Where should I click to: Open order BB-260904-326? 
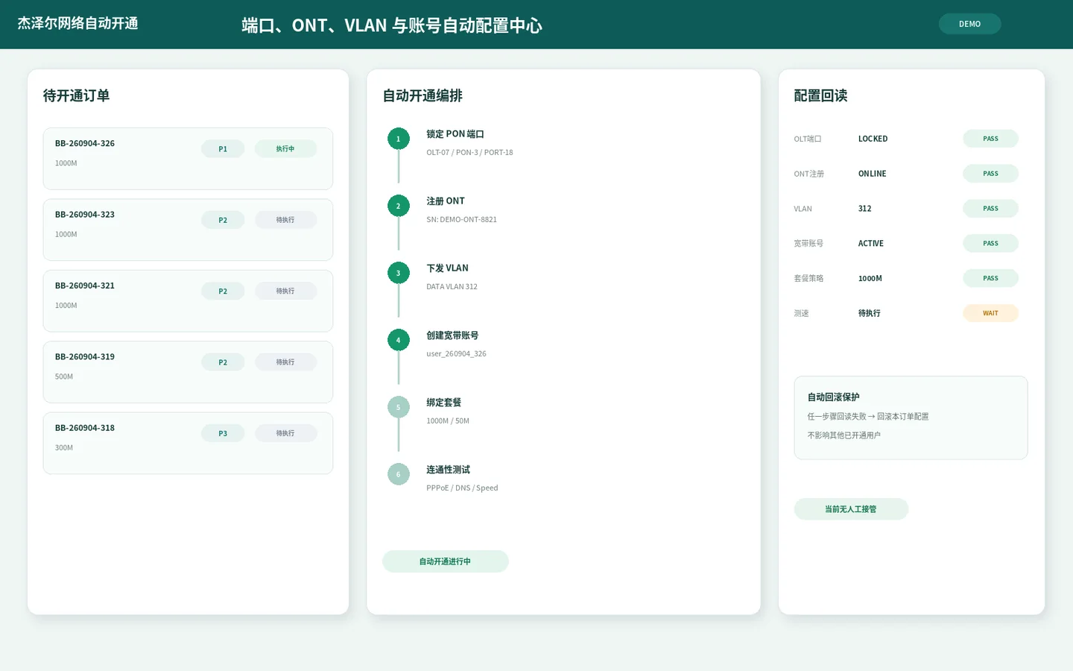[x=188, y=159]
